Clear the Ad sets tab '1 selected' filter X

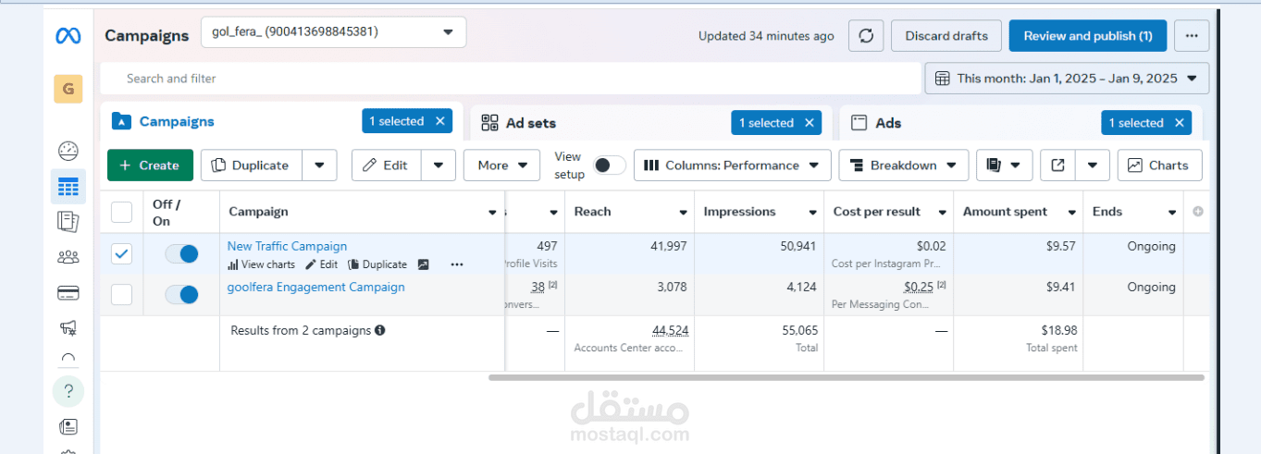point(810,123)
